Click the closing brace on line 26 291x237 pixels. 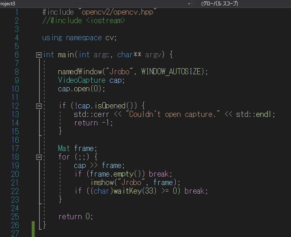pos(44,225)
